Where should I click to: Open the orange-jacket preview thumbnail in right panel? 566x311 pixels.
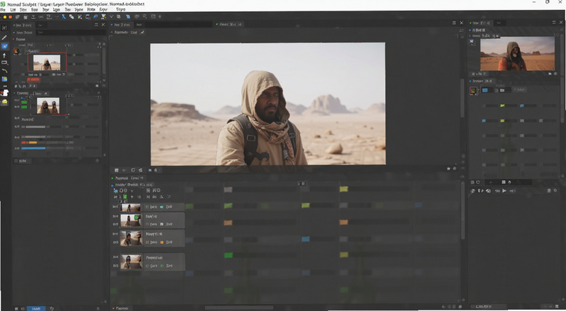point(517,54)
